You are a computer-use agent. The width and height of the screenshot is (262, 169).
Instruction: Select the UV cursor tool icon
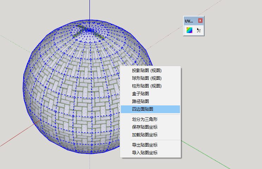199,30
